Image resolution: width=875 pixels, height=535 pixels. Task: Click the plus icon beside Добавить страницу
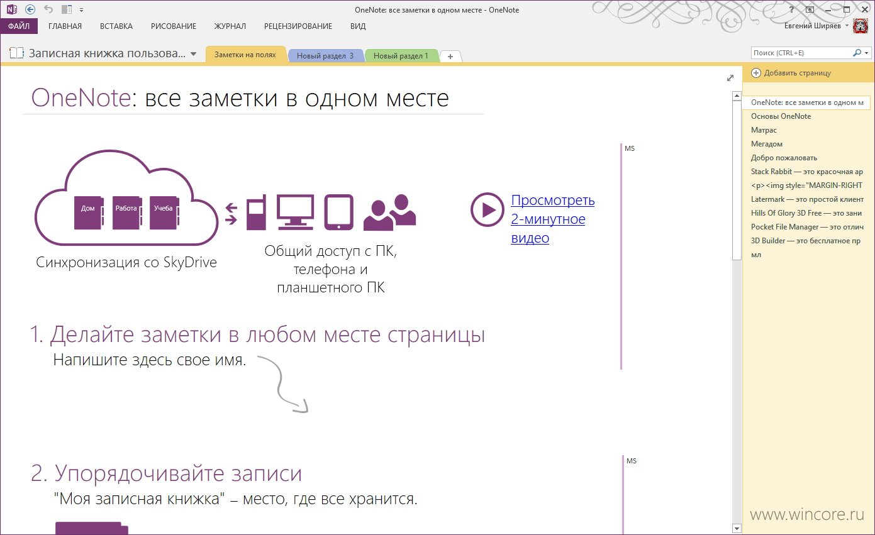click(756, 73)
